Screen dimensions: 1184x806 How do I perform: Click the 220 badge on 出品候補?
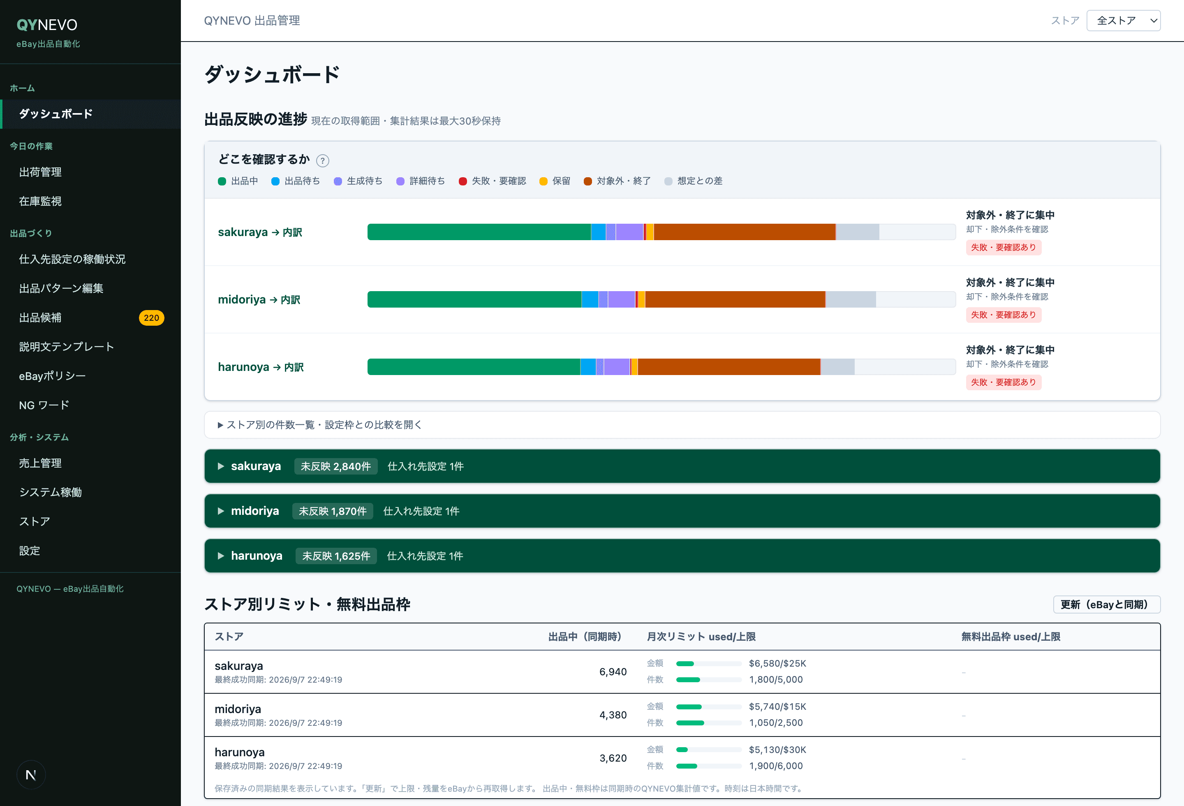151,317
